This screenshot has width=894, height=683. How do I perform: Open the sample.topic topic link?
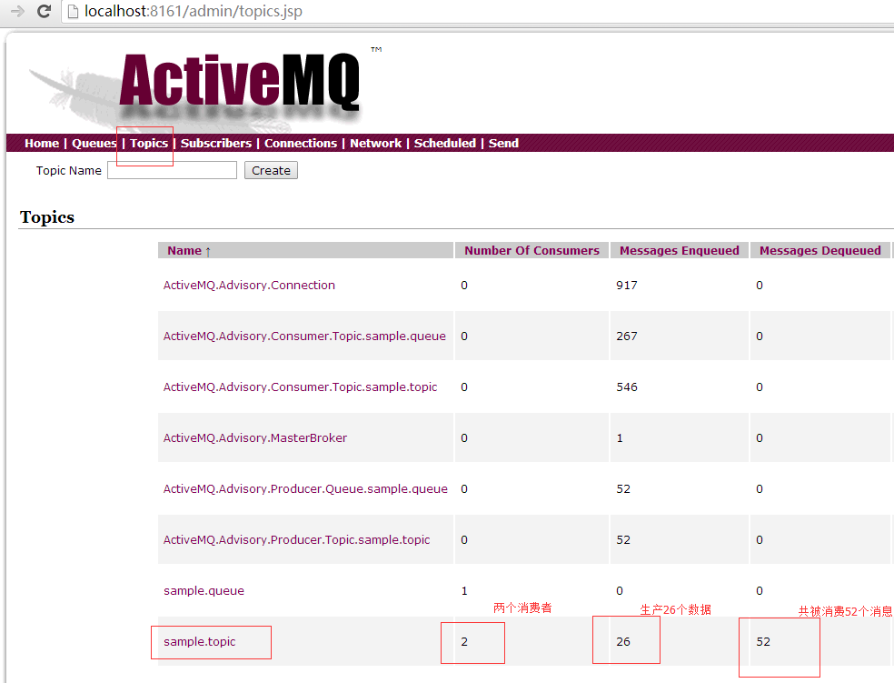[200, 642]
